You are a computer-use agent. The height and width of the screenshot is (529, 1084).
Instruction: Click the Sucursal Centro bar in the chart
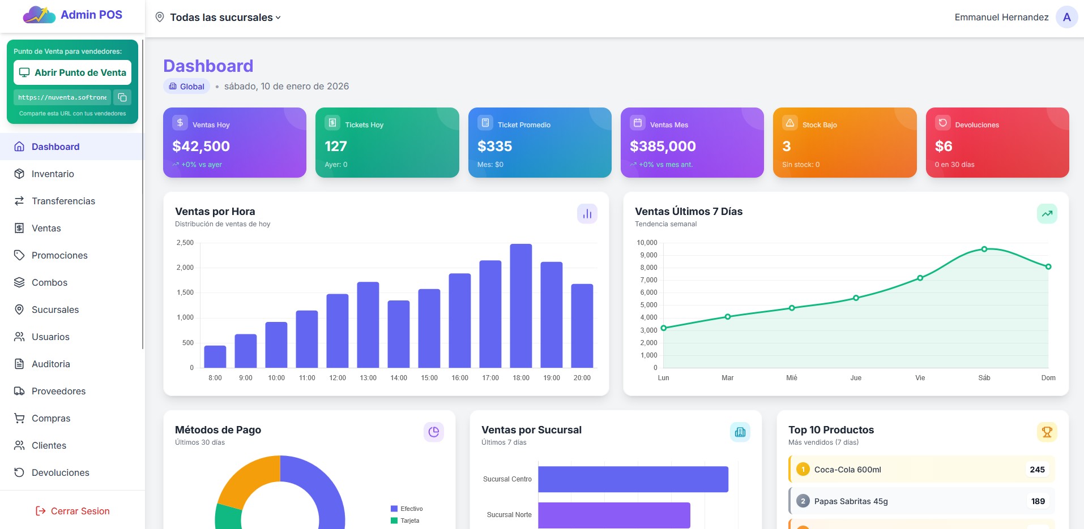tap(633, 479)
